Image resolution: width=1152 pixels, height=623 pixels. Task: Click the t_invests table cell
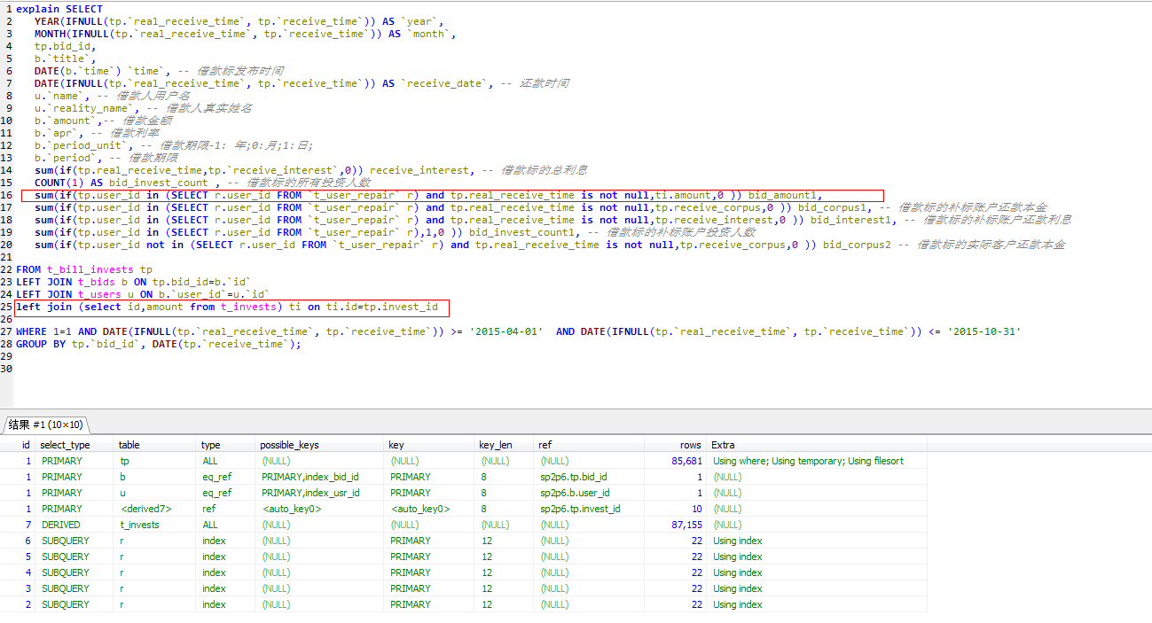(x=139, y=525)
